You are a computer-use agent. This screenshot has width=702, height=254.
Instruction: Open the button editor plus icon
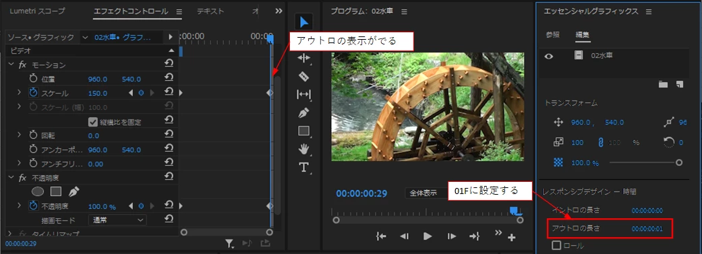[x=512, y=237]
